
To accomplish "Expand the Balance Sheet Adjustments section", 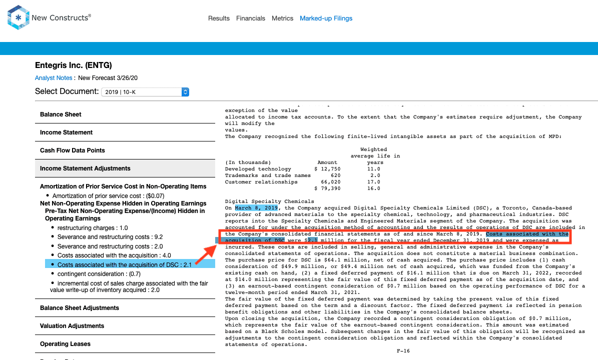I will 125,308.
